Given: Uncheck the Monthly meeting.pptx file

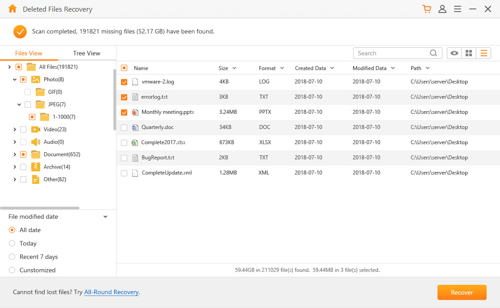Looking at the screenshot, I should pyautogui.click(x=124, y=112).
